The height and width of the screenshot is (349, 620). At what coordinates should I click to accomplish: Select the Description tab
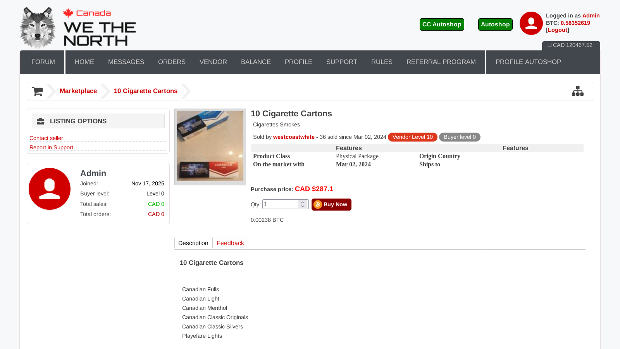[193, 243]
